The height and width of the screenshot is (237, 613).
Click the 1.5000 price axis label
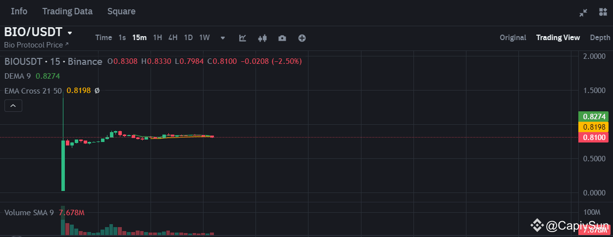pyautogui.click(x=594, y=91)
